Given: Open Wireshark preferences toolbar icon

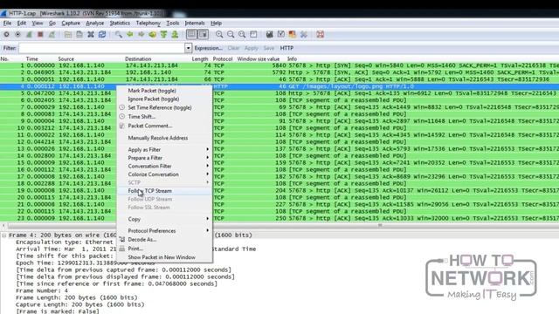Looking at the screenshot, I should pos(304,35).
